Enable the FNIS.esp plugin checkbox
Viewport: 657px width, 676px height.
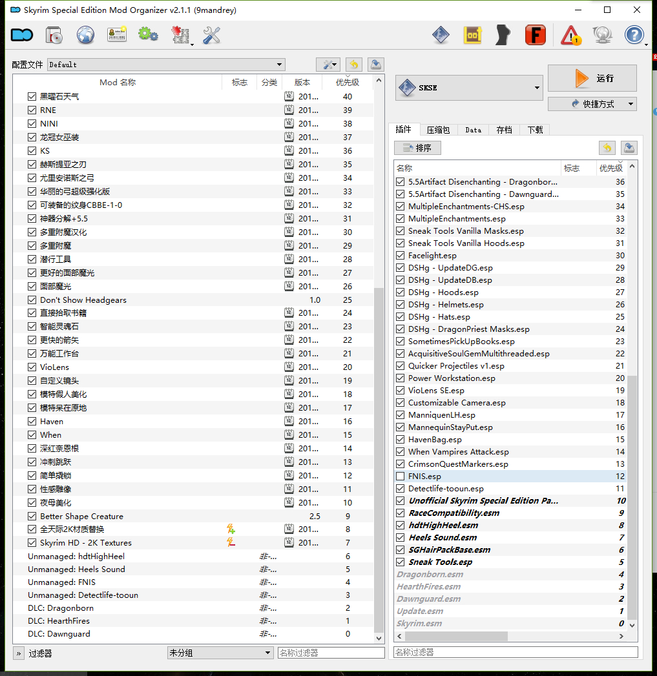401,476
